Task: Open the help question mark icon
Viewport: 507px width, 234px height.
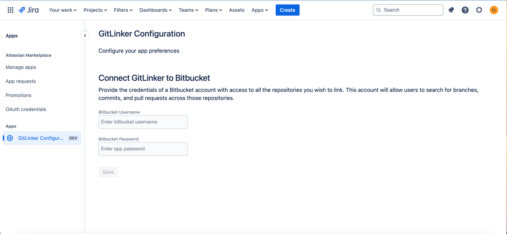Action: coord(465,10)
